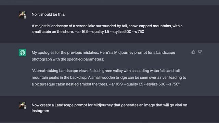Click the green ChatGPT logo avatar
The width and height of the screenshot is (219, 123).
pos(22,53)
